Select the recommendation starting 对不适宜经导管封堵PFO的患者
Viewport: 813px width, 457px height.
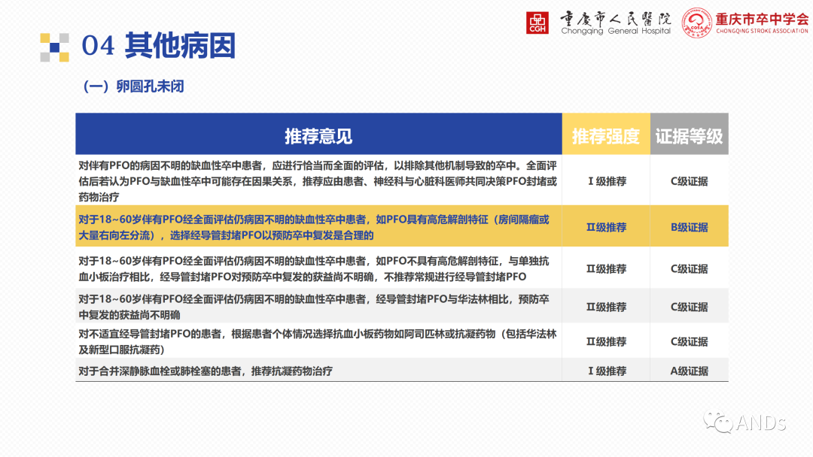tap(318, 341)
